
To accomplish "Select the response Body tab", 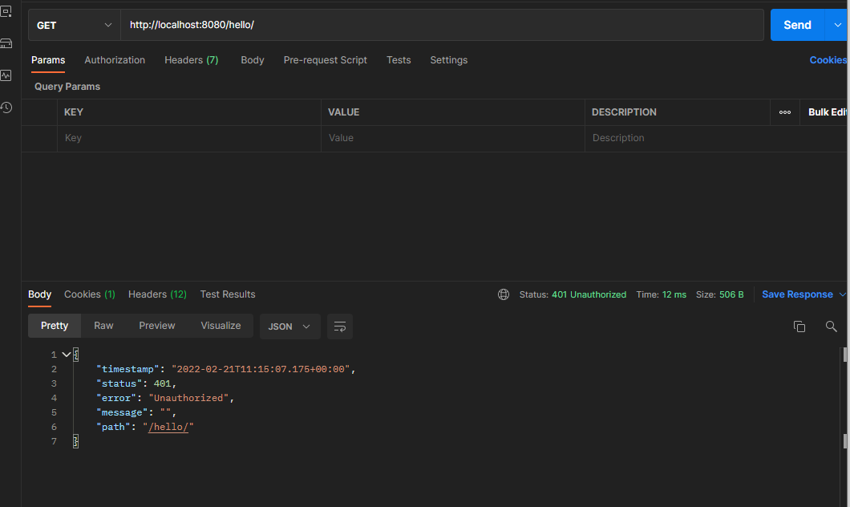I will (x=39, y=294).
